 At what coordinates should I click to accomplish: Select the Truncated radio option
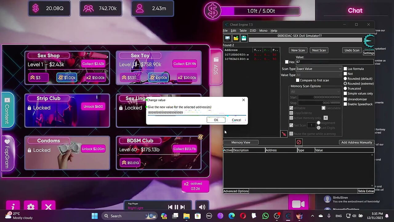345,88
